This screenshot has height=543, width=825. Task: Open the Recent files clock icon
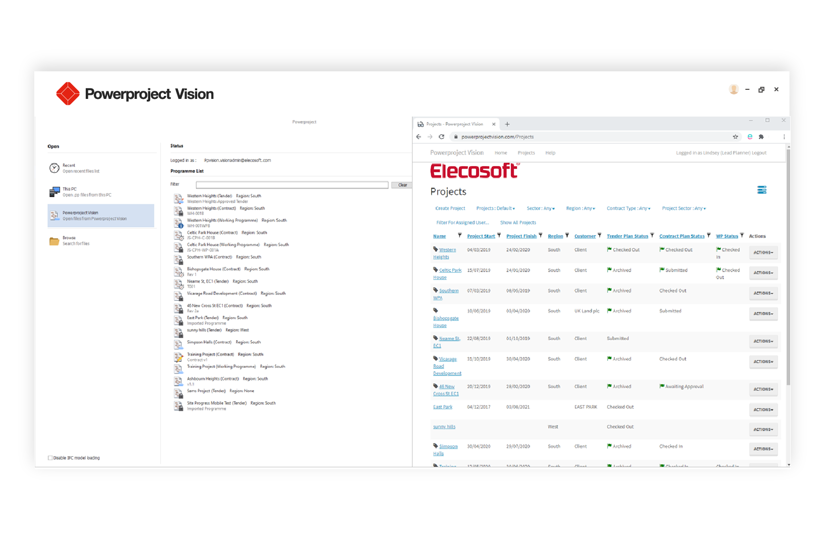tap(54, 168)
